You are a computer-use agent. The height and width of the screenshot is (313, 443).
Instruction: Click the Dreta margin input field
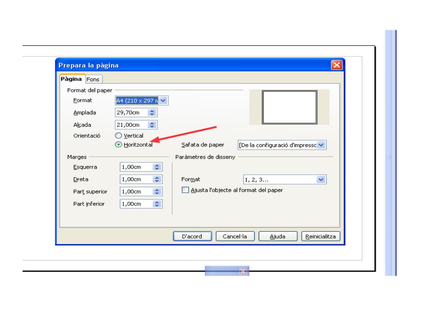click(136, 179)
